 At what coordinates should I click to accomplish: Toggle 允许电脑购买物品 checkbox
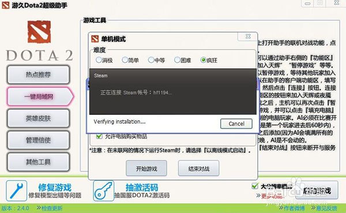(x=99, y=136)
